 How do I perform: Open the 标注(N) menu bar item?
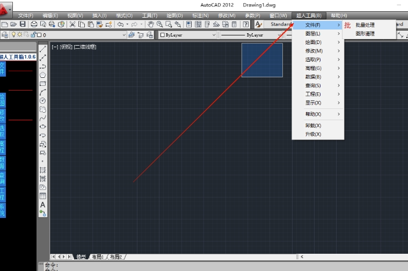click(x=200, y=16)
